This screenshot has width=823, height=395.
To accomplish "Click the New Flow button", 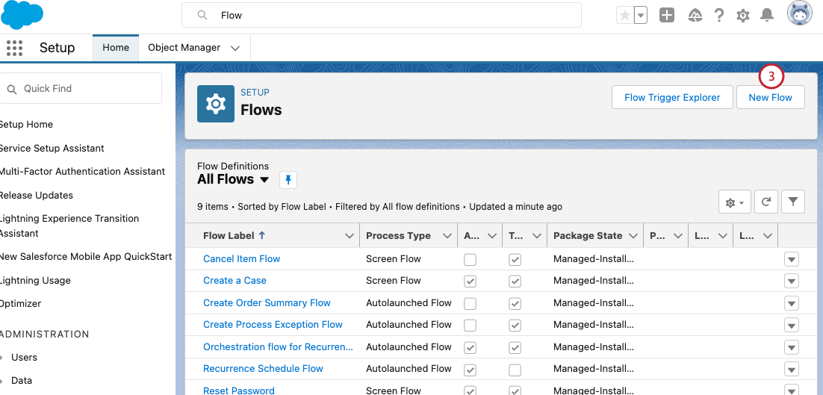I will [770, 98].
